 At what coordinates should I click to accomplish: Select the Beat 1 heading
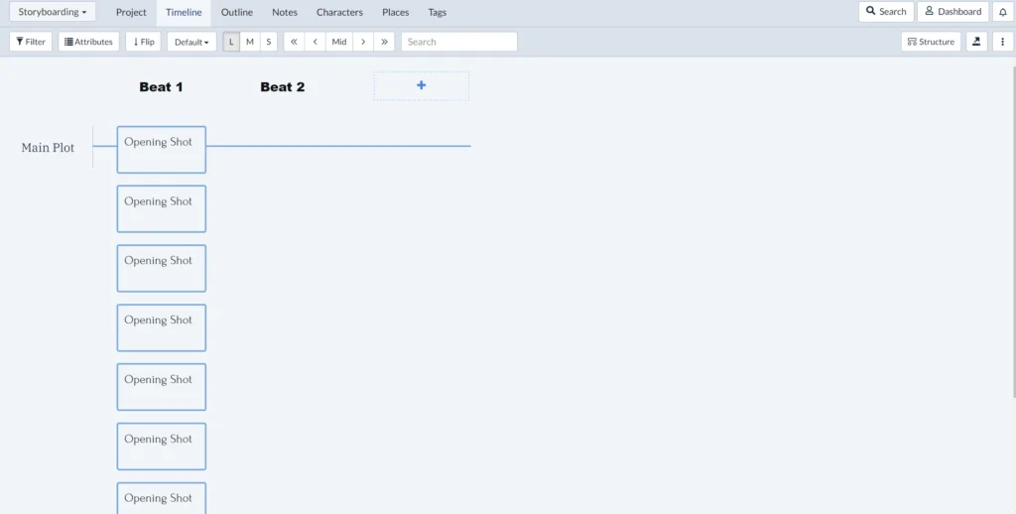(161, 87)
